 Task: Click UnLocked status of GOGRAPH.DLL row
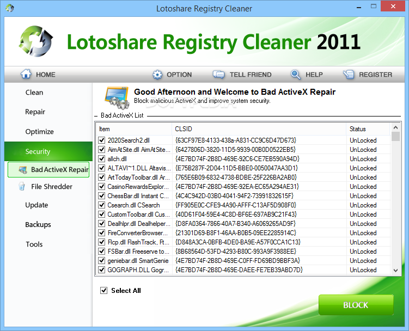tap(363, 269)
